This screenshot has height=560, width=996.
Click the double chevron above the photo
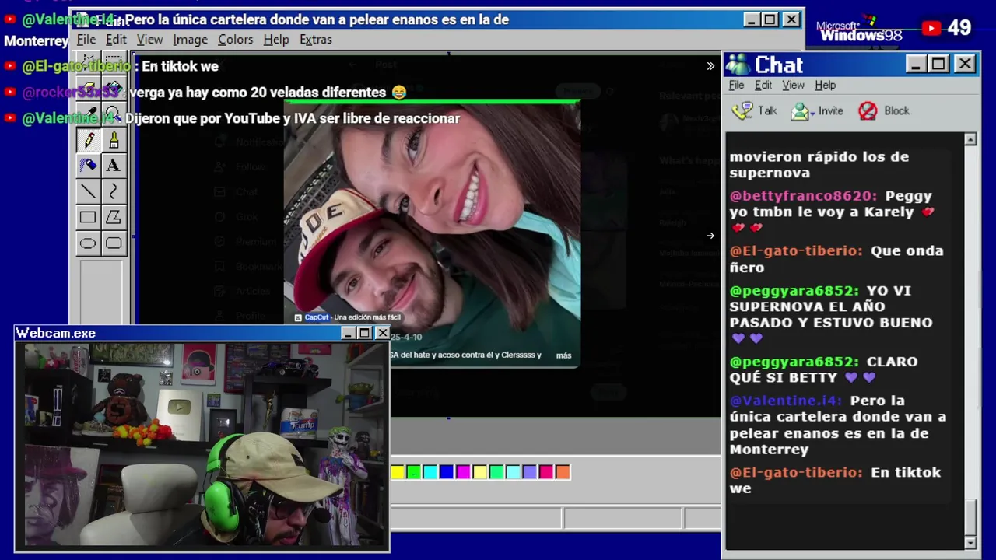pos(710,66)
